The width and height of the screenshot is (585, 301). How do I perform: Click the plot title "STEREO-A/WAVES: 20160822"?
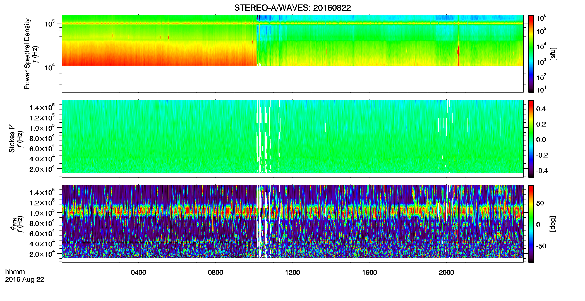point(292,8)
